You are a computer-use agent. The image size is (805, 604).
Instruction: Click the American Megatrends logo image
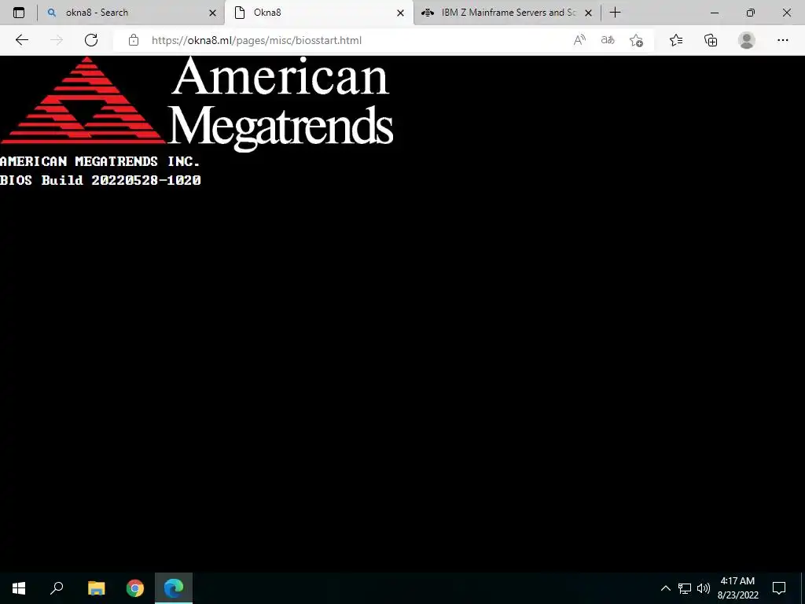197,105
